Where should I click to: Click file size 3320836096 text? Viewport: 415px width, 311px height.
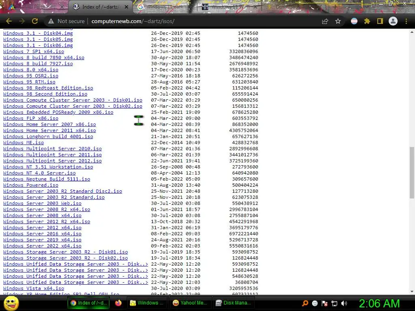tap(244, 51)
